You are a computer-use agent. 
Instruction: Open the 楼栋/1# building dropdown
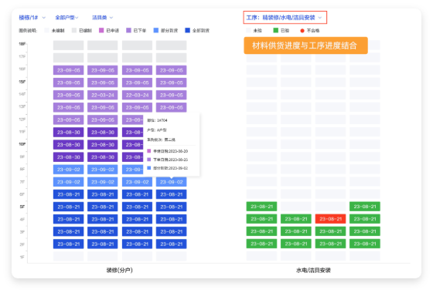(x=32, y=18)
